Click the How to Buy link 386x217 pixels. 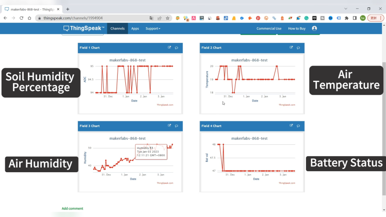click(297, 29)
